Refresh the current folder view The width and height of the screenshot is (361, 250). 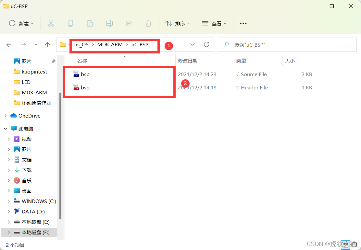[x=206, y=44]
